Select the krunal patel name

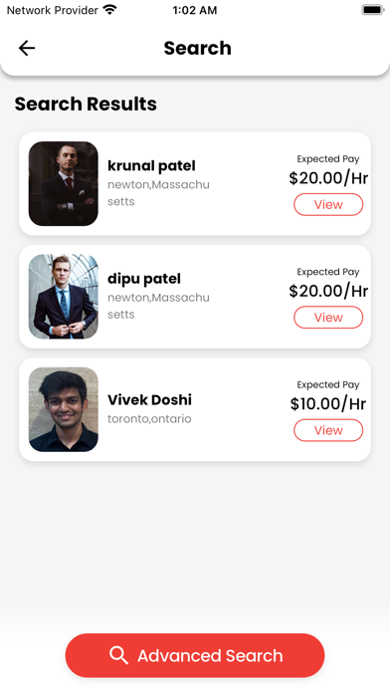click(151, 166)
